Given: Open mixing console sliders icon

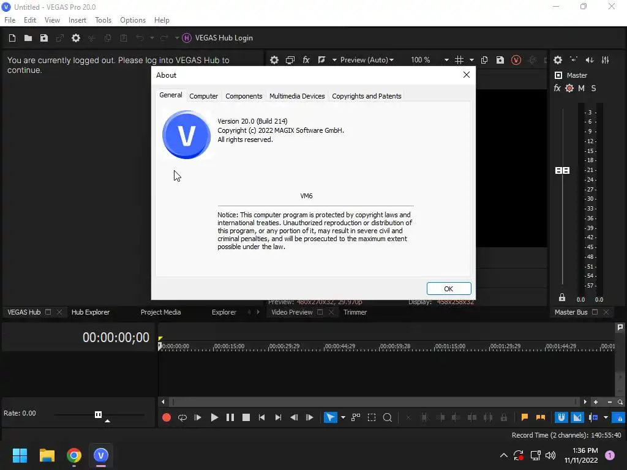Looking at the screenshot, I should point(606,60).
